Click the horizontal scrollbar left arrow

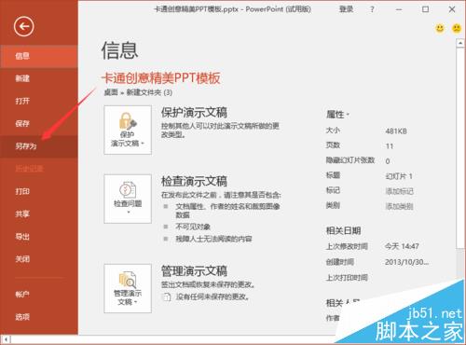click(6, 339)
